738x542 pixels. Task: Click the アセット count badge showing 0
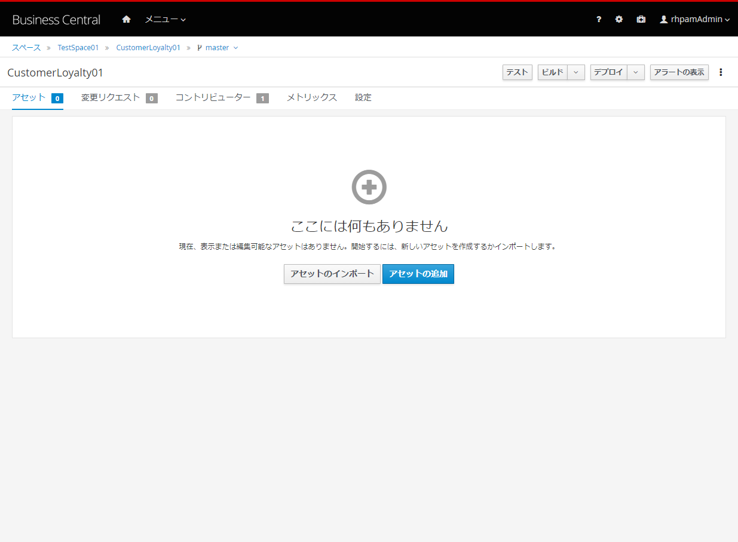pyautogui.click(x=57, y=99)
